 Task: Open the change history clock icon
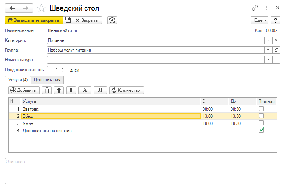coord(112,20)
